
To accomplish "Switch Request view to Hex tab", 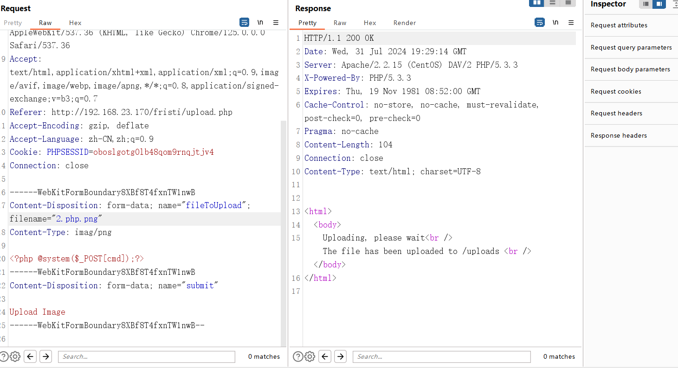I will pyautogui.click(x=75, y=23).
